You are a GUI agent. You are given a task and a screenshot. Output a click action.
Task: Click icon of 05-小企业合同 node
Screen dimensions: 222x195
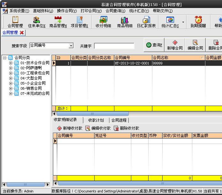coord(17,83)
